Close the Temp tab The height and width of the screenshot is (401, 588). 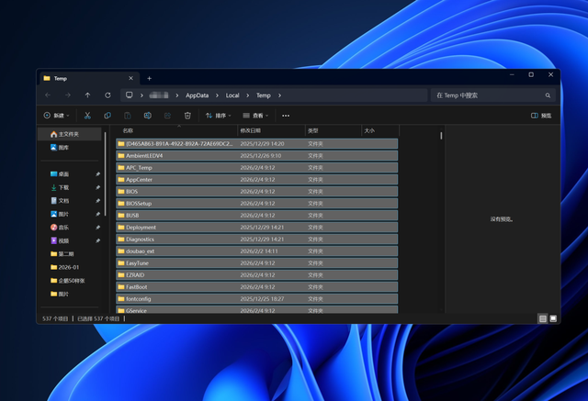pos(130,78)
